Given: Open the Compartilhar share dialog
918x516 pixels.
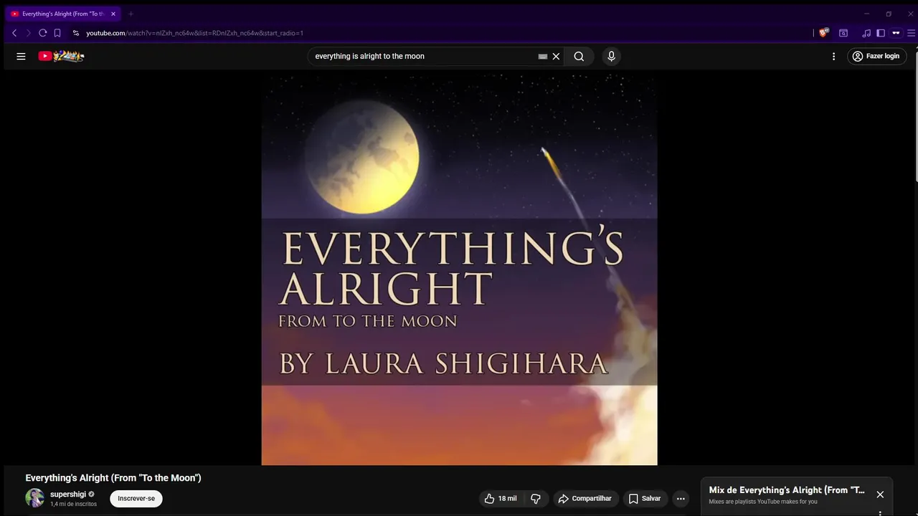Looking at the screenshot, I should click(x=585, y=498).
